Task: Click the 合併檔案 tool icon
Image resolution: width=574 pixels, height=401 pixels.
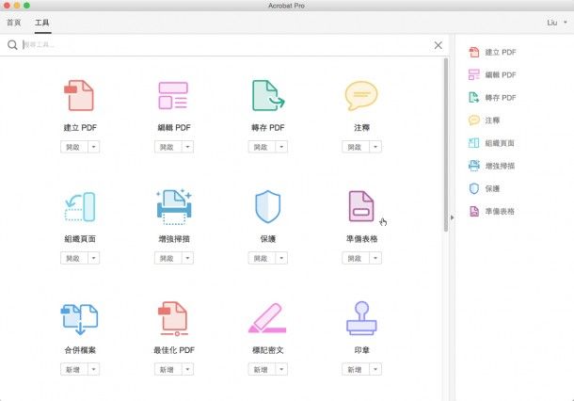Action: pyautogui.click(x=79, y=318)
